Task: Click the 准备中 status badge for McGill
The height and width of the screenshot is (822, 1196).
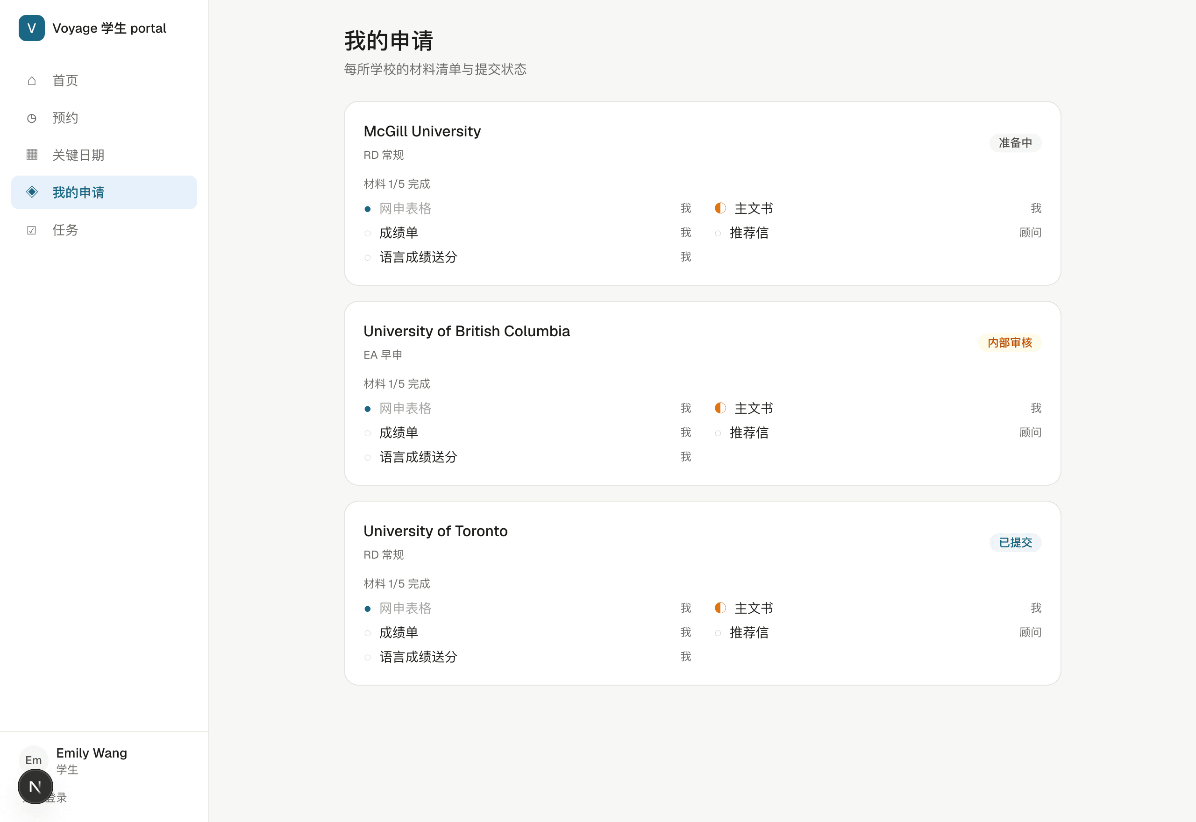Action: pyautogui.click(x=1015, y=142)
